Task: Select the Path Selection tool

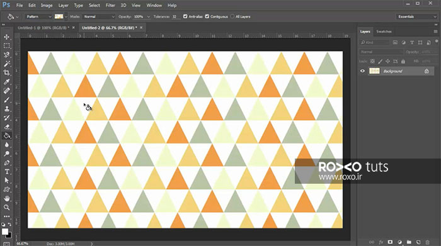Action: [6, 181]
